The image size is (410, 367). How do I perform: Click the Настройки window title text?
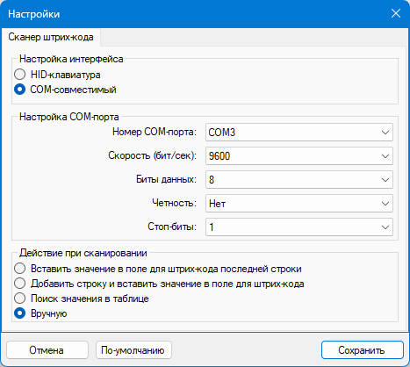34,14
